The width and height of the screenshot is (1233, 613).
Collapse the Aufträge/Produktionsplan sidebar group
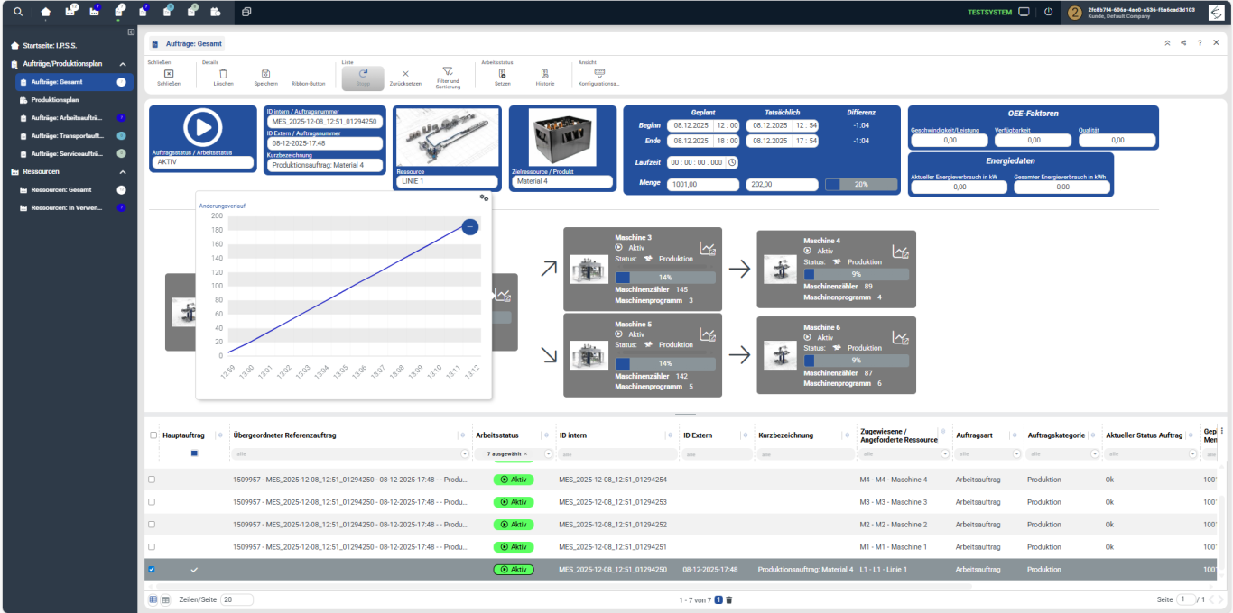click(123, 64)
